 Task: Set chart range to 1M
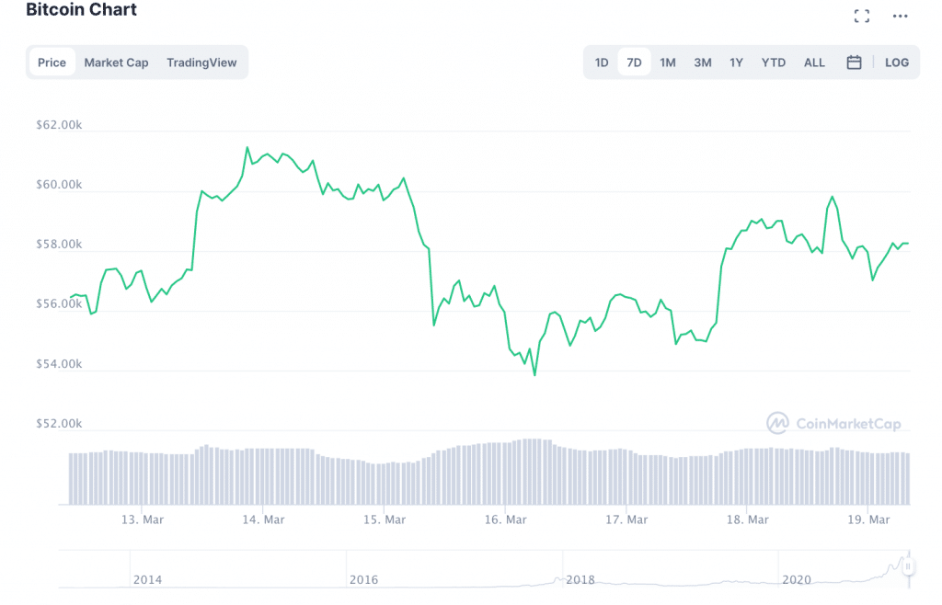click(668, 63)
